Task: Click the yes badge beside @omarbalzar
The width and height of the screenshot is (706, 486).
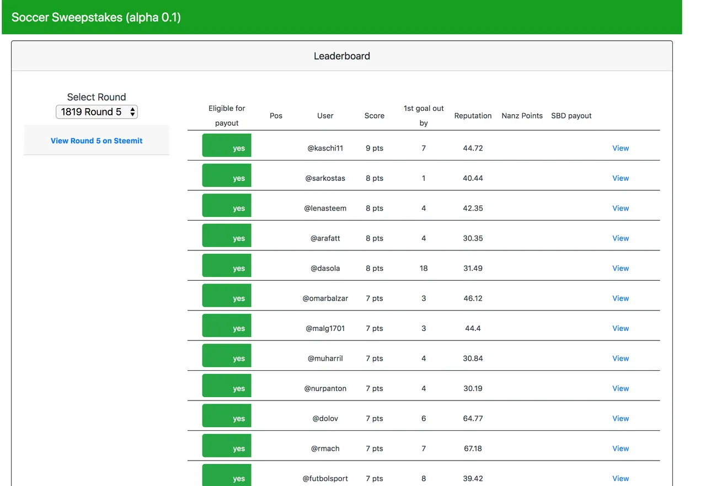Action: pos(227,296)
